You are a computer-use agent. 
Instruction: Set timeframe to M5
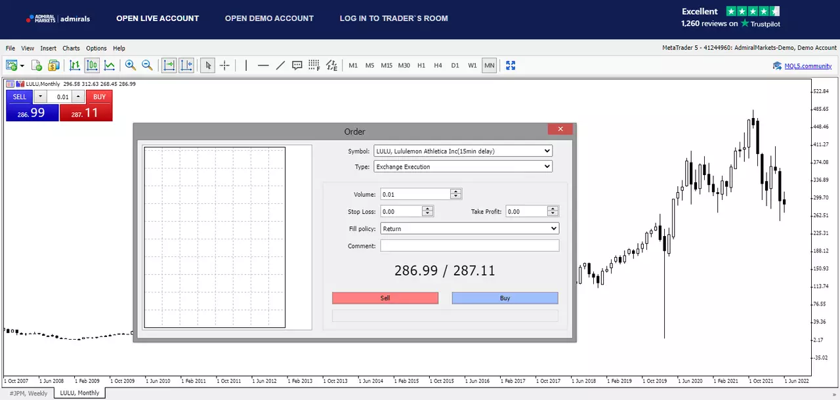[x=370, y=66]
